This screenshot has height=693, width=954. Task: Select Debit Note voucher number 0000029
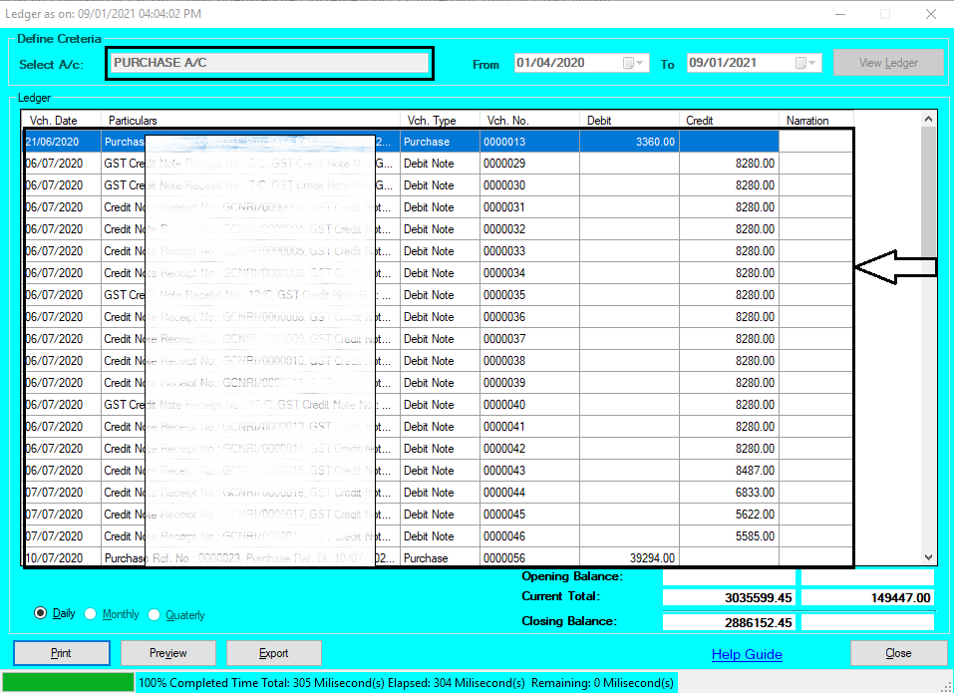pos(439,163)
